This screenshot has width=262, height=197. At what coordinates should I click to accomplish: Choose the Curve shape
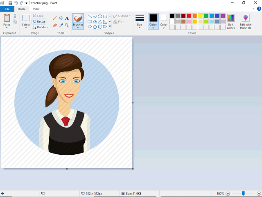(95, 16)
